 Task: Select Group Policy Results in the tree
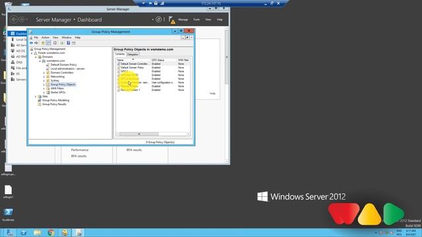(x=54, y=104)
